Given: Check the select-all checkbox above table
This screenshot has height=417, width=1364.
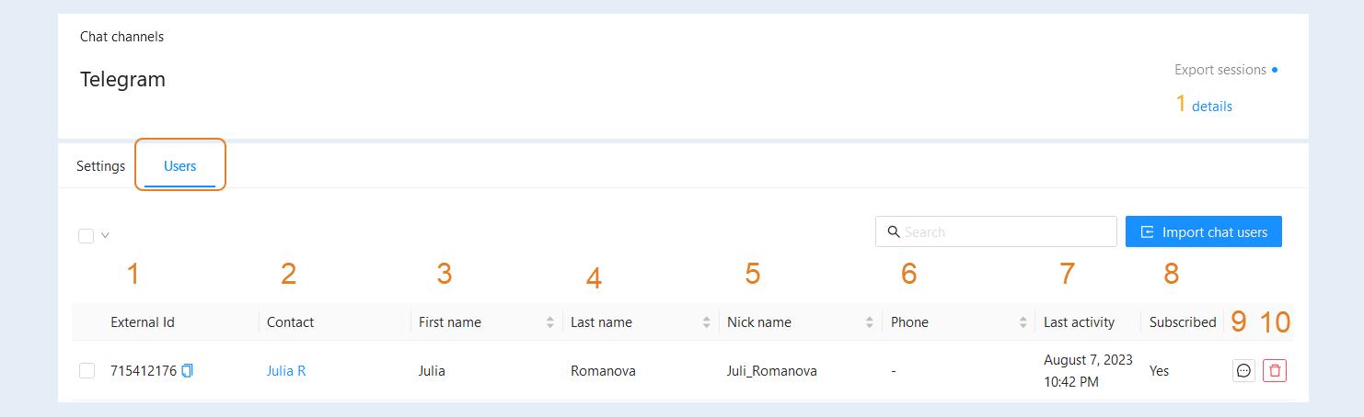Looking at the screenshot, I should (x=87, y=236).
